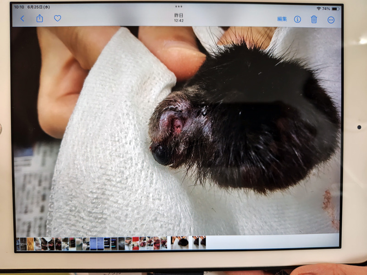Tap the battery status icon
Image resolution: width=367 pixels, height=275 pixels.
[335, 9]
